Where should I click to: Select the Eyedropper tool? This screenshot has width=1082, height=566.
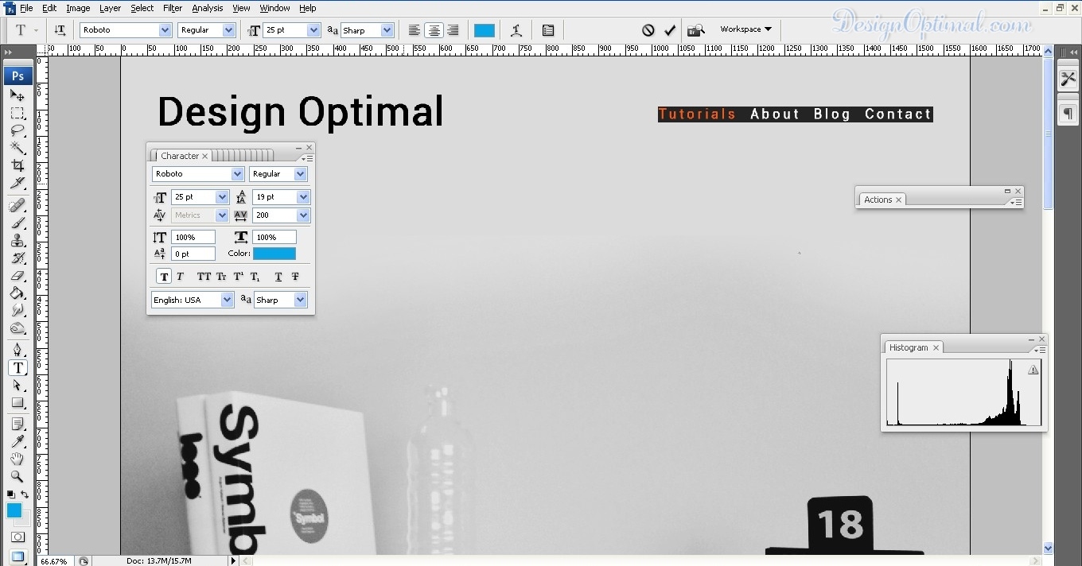click(x=18, y=441)
